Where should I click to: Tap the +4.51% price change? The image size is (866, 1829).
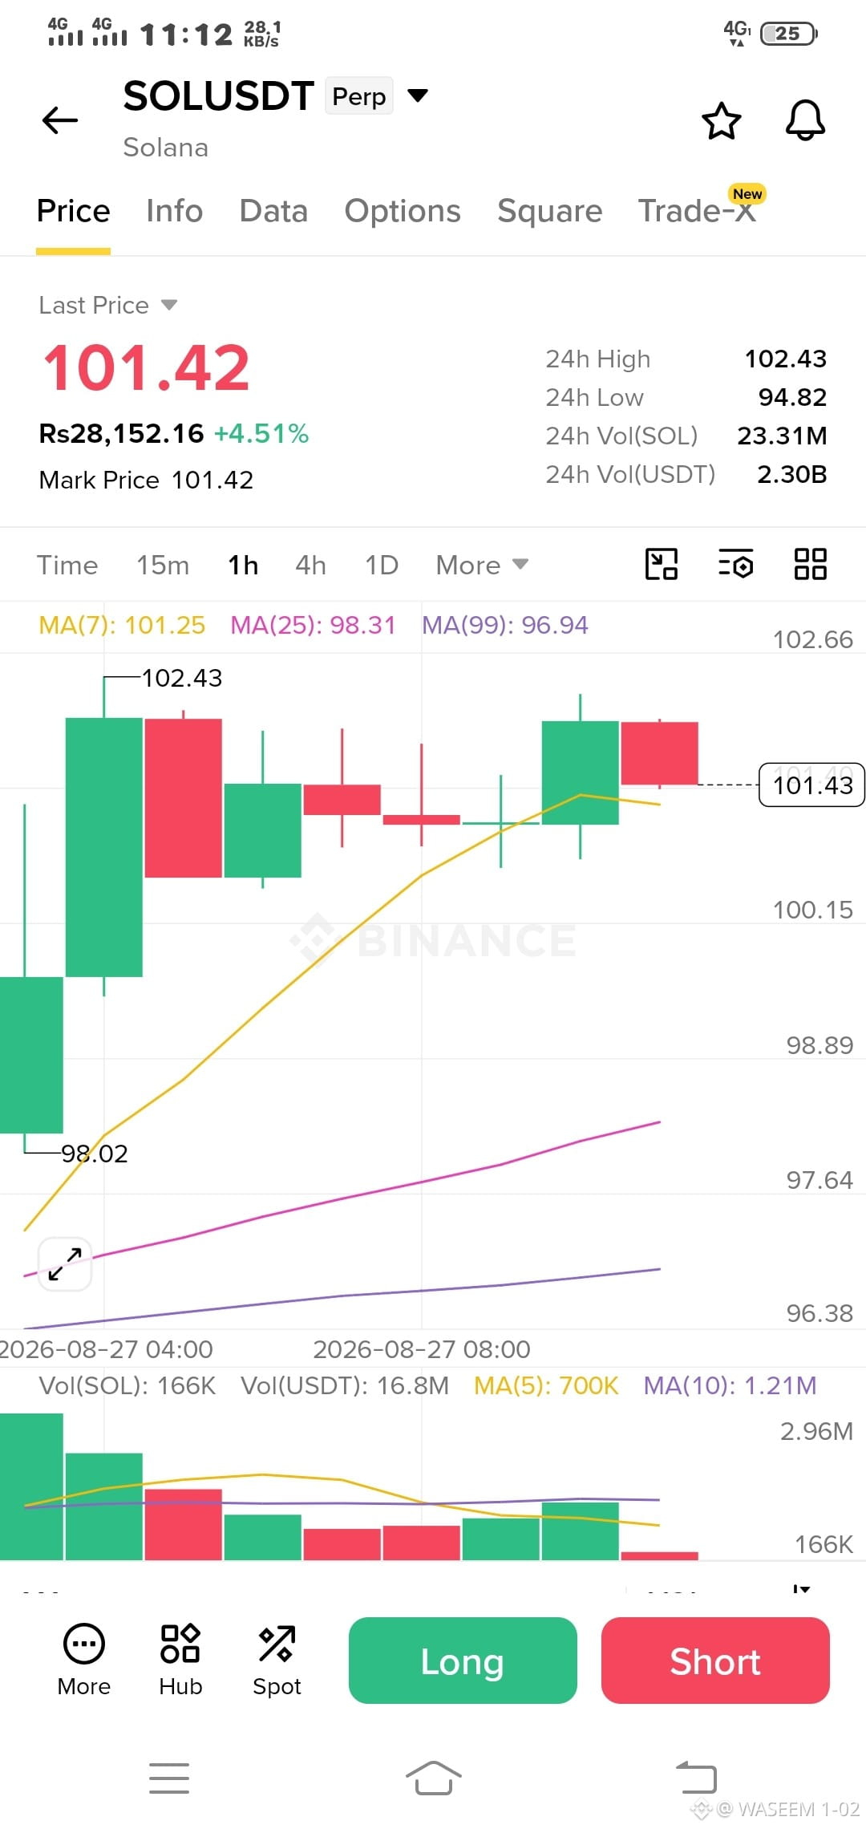click(261, 433)
